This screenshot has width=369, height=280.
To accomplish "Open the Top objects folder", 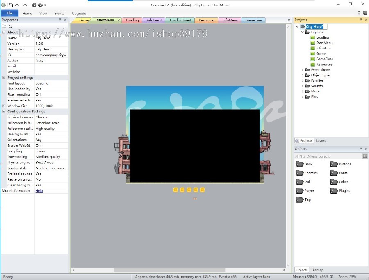I will click(303, 200).
